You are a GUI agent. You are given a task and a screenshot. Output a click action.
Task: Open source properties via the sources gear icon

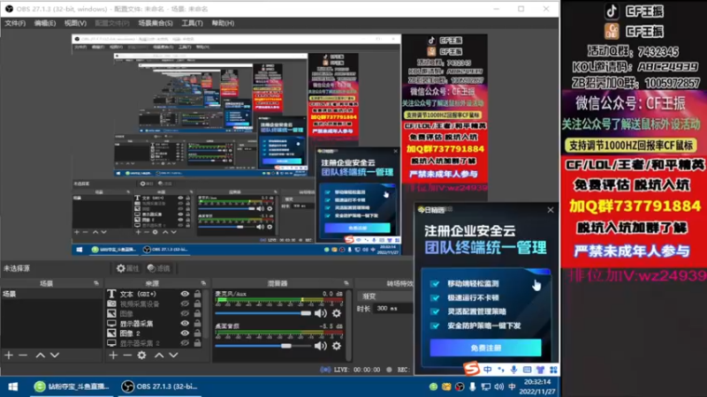(141, 356)
